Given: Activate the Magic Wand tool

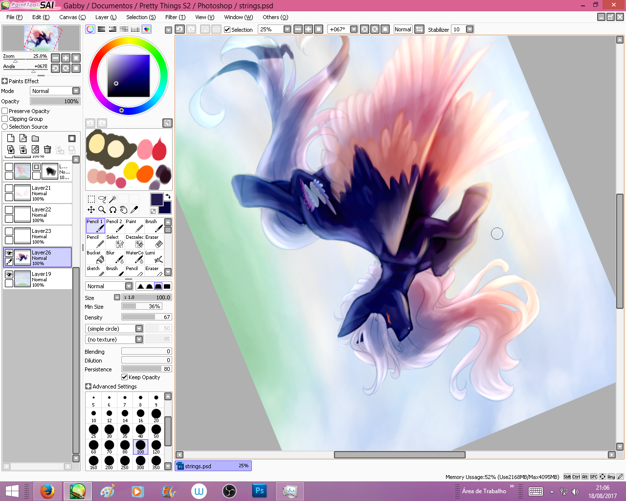Looking at the screenshot, I should (113, 199).
